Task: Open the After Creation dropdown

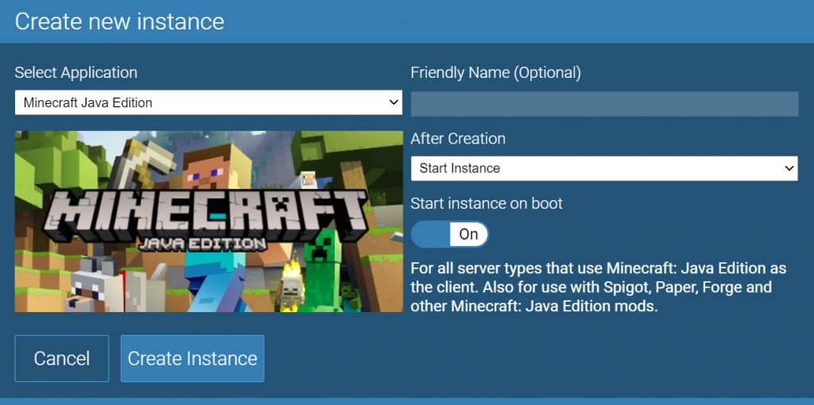Action: pyautogui.click(x=604, y=168)
